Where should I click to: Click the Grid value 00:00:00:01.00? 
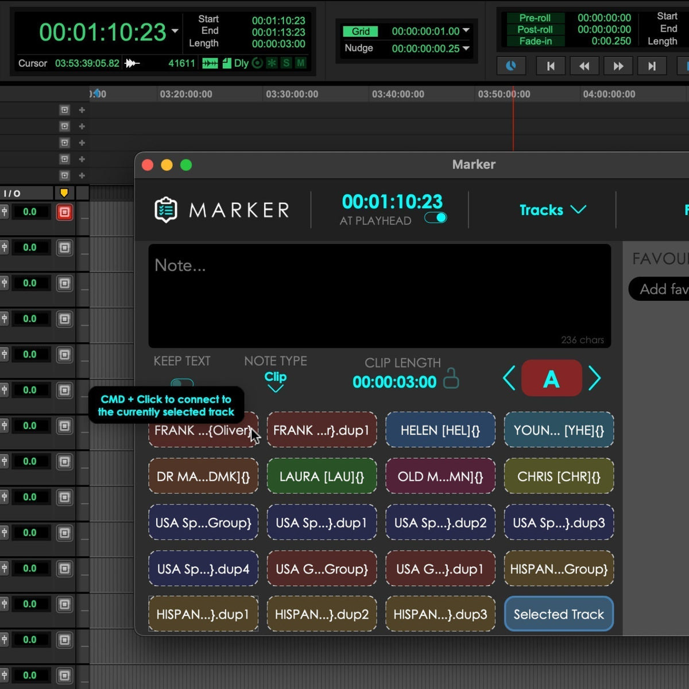425,32
